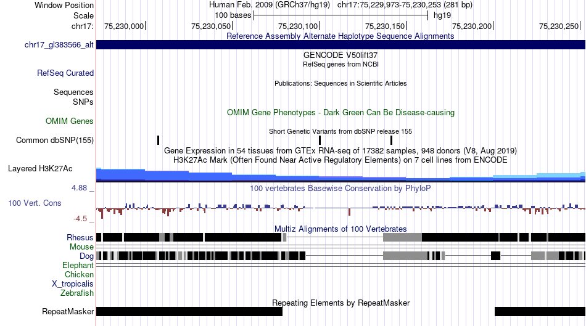The width and height of the screenshot is (586, 326).
Task: Open Multiz Alignments of 100 Vertebrates title
Action: pos(340,229)
